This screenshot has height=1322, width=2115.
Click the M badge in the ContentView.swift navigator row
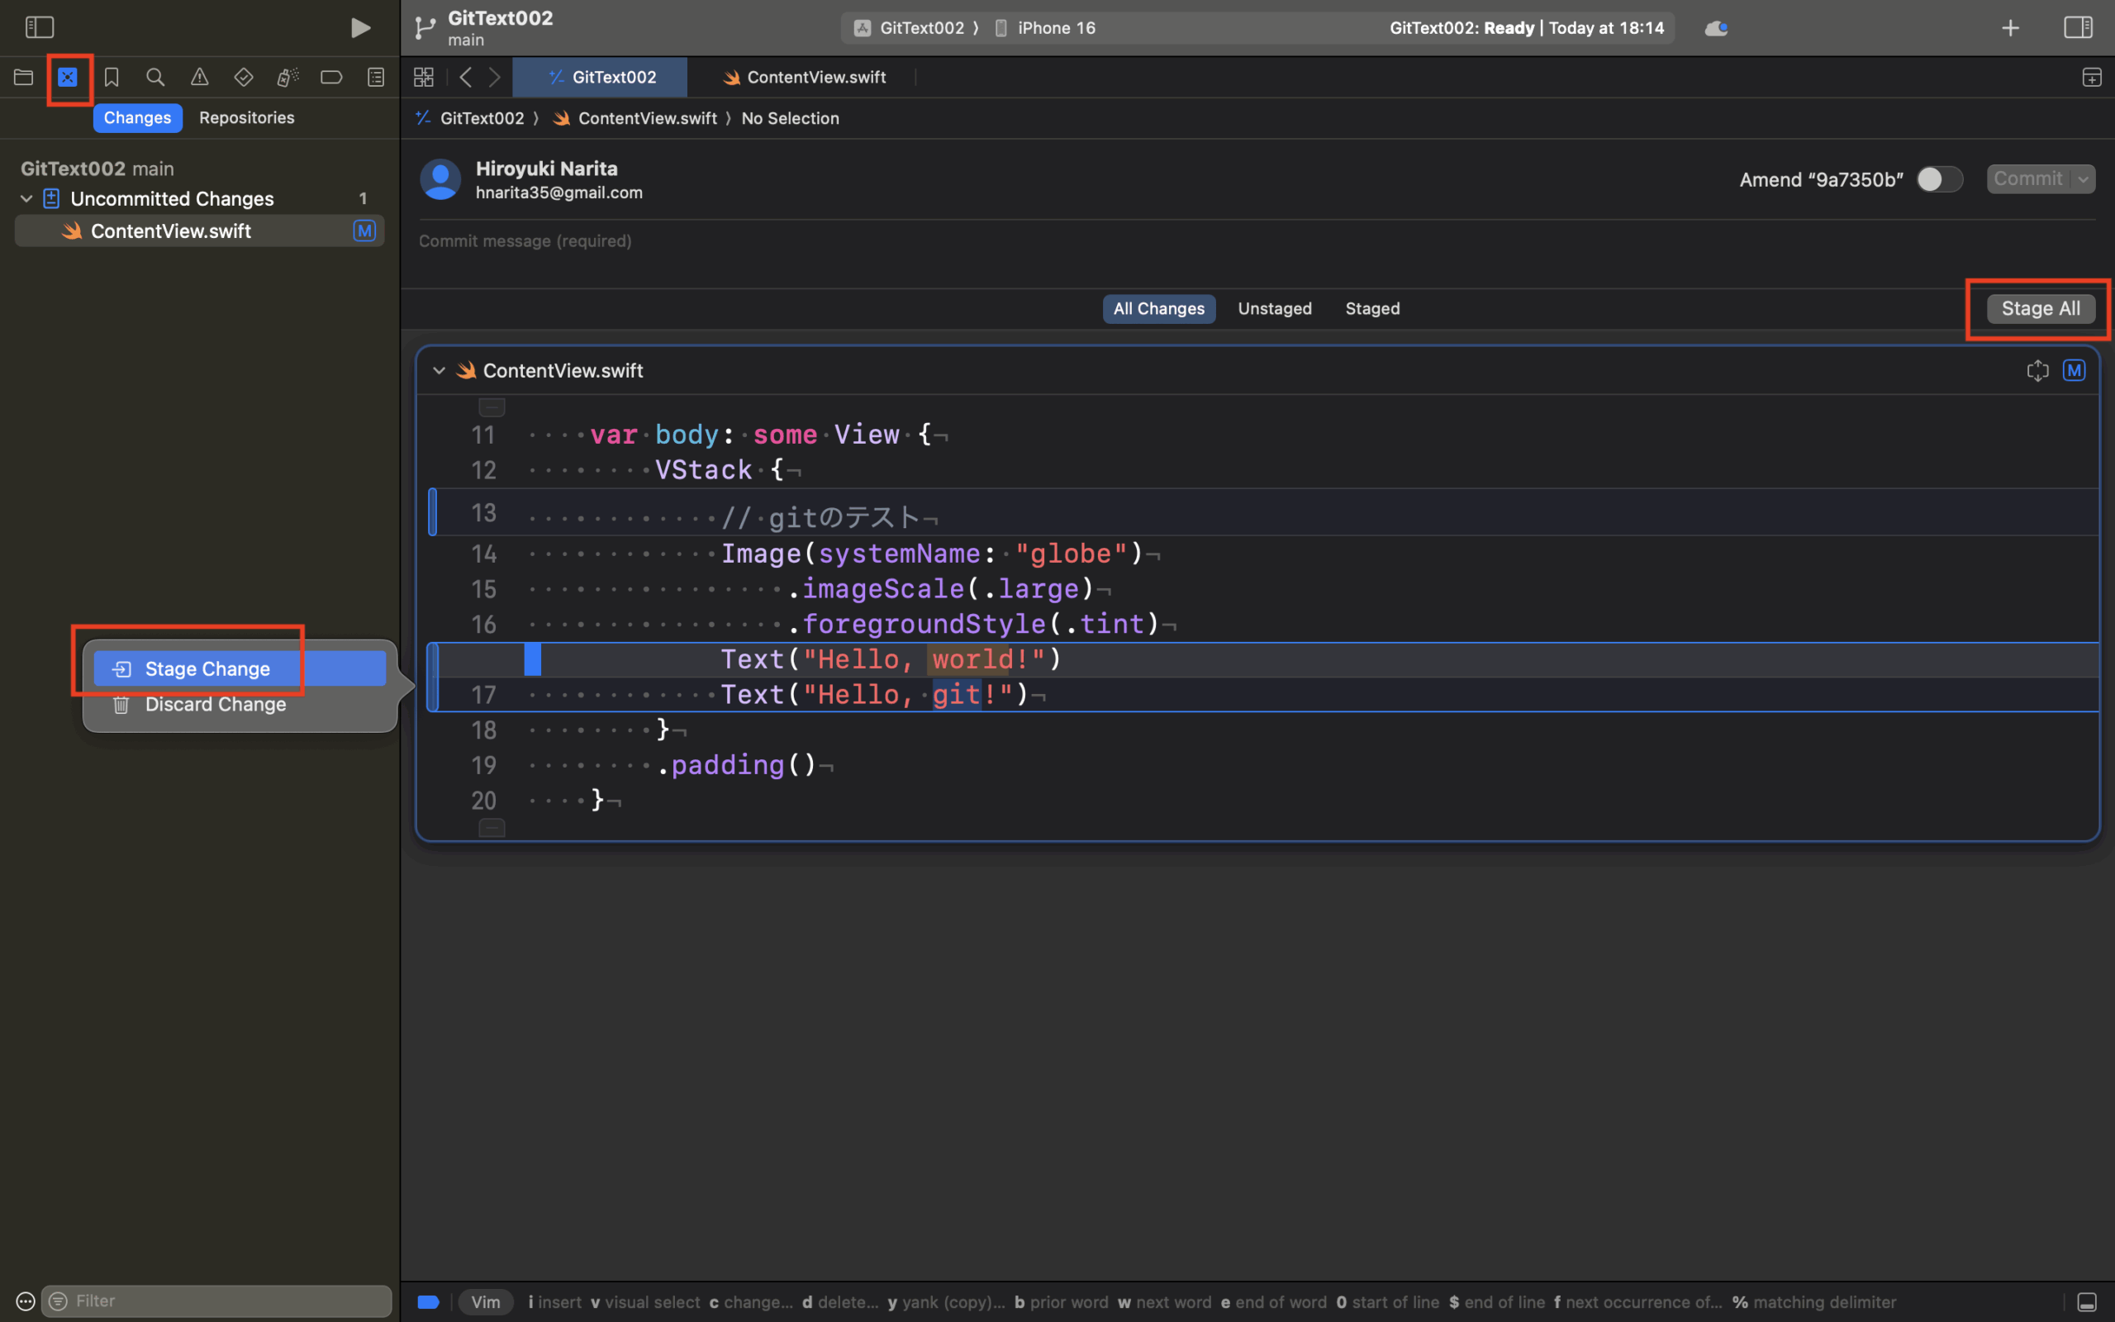(364, 231)
